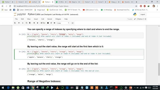Save the notebook with the save icon

click(15, 23)
